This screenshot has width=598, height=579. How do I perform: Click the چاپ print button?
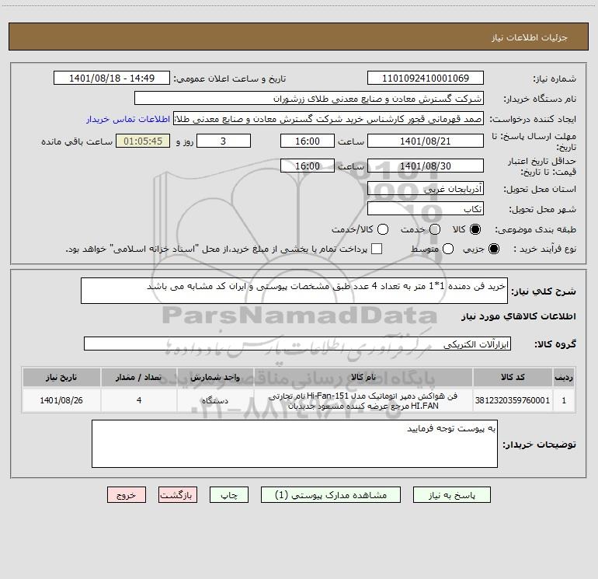click(229, 495)
